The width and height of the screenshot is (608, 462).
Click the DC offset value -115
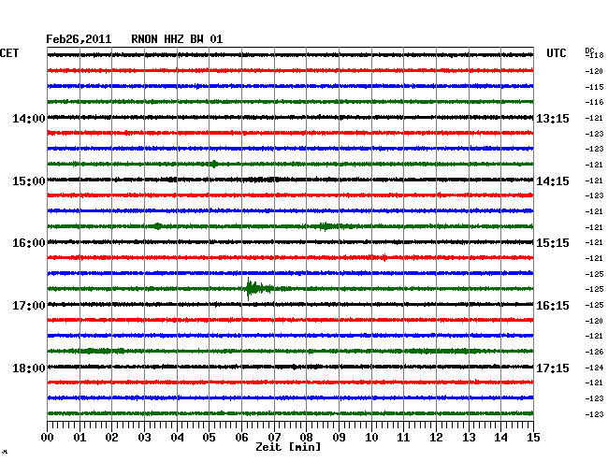click(594, 87)
